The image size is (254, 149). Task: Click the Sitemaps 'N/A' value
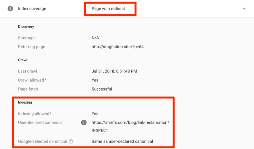click(x=95, y=38)
